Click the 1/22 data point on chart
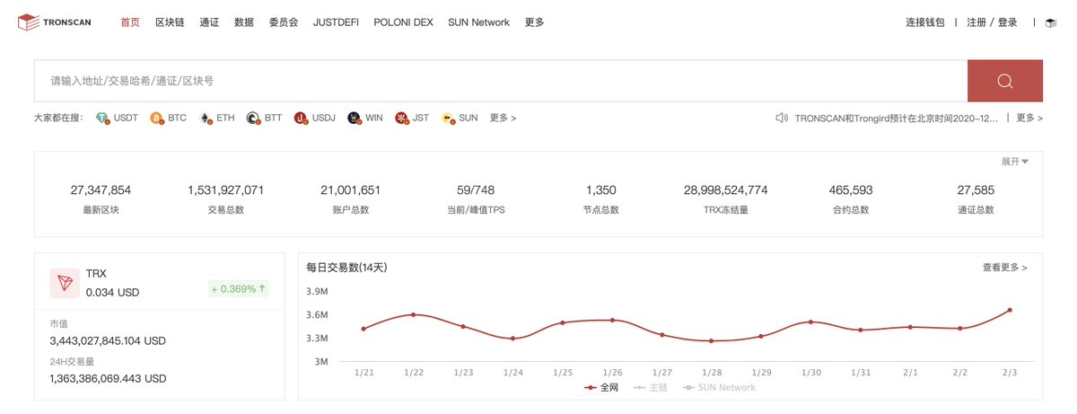Image resolution: width=1077 pixels, height=414 pixels. 413,314
